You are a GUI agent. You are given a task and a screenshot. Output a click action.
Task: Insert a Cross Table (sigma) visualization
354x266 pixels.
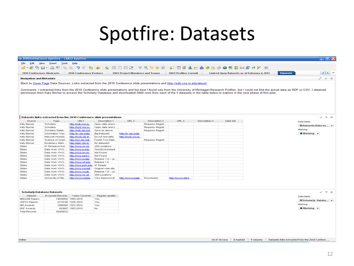point(184,68)
